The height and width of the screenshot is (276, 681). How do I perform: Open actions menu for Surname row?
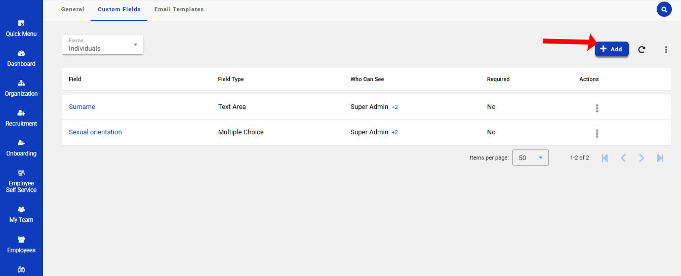[x=597, y=108]
